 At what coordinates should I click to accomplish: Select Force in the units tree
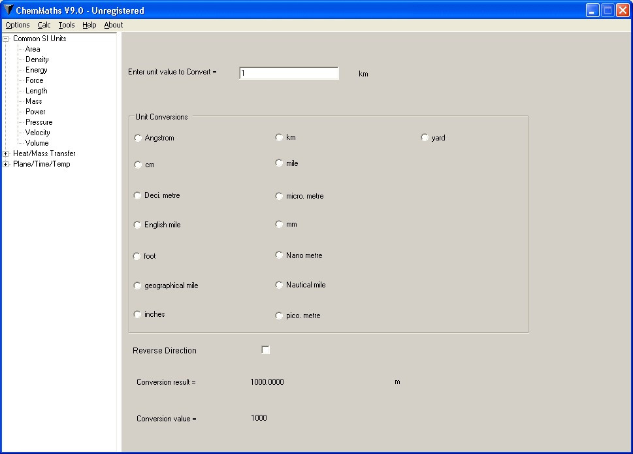35,81
